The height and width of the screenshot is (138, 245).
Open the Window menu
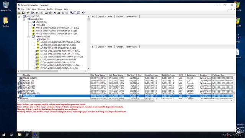[58, 9]
